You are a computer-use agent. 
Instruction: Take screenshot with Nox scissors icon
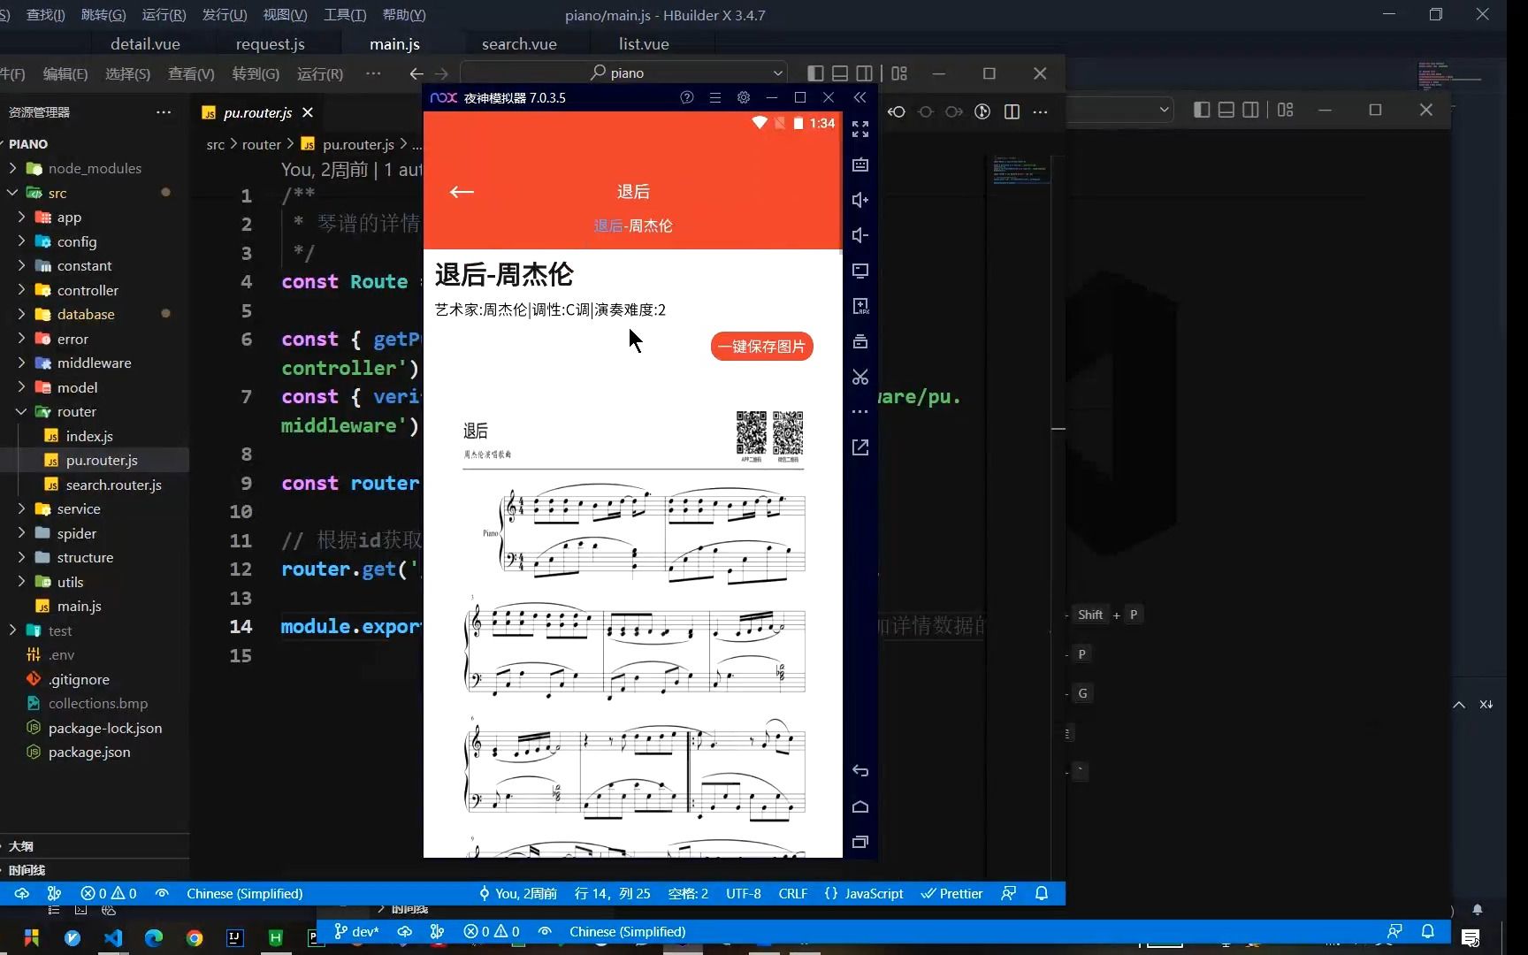[860, 378]
